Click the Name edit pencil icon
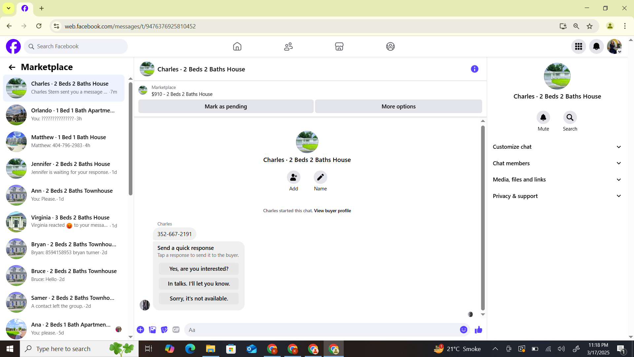The width and height of the screenshot is (634, 357). click(x=320, y=178)
